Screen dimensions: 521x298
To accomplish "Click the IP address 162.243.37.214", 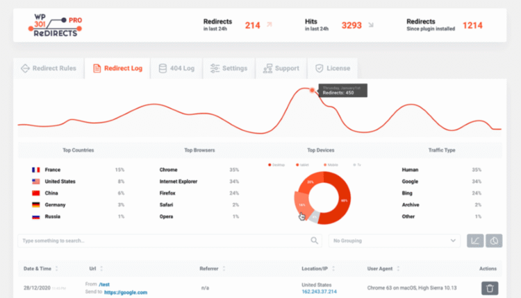I will (x=319, y=292).
